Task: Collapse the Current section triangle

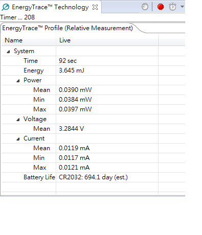Action: (x=18, y=139)
